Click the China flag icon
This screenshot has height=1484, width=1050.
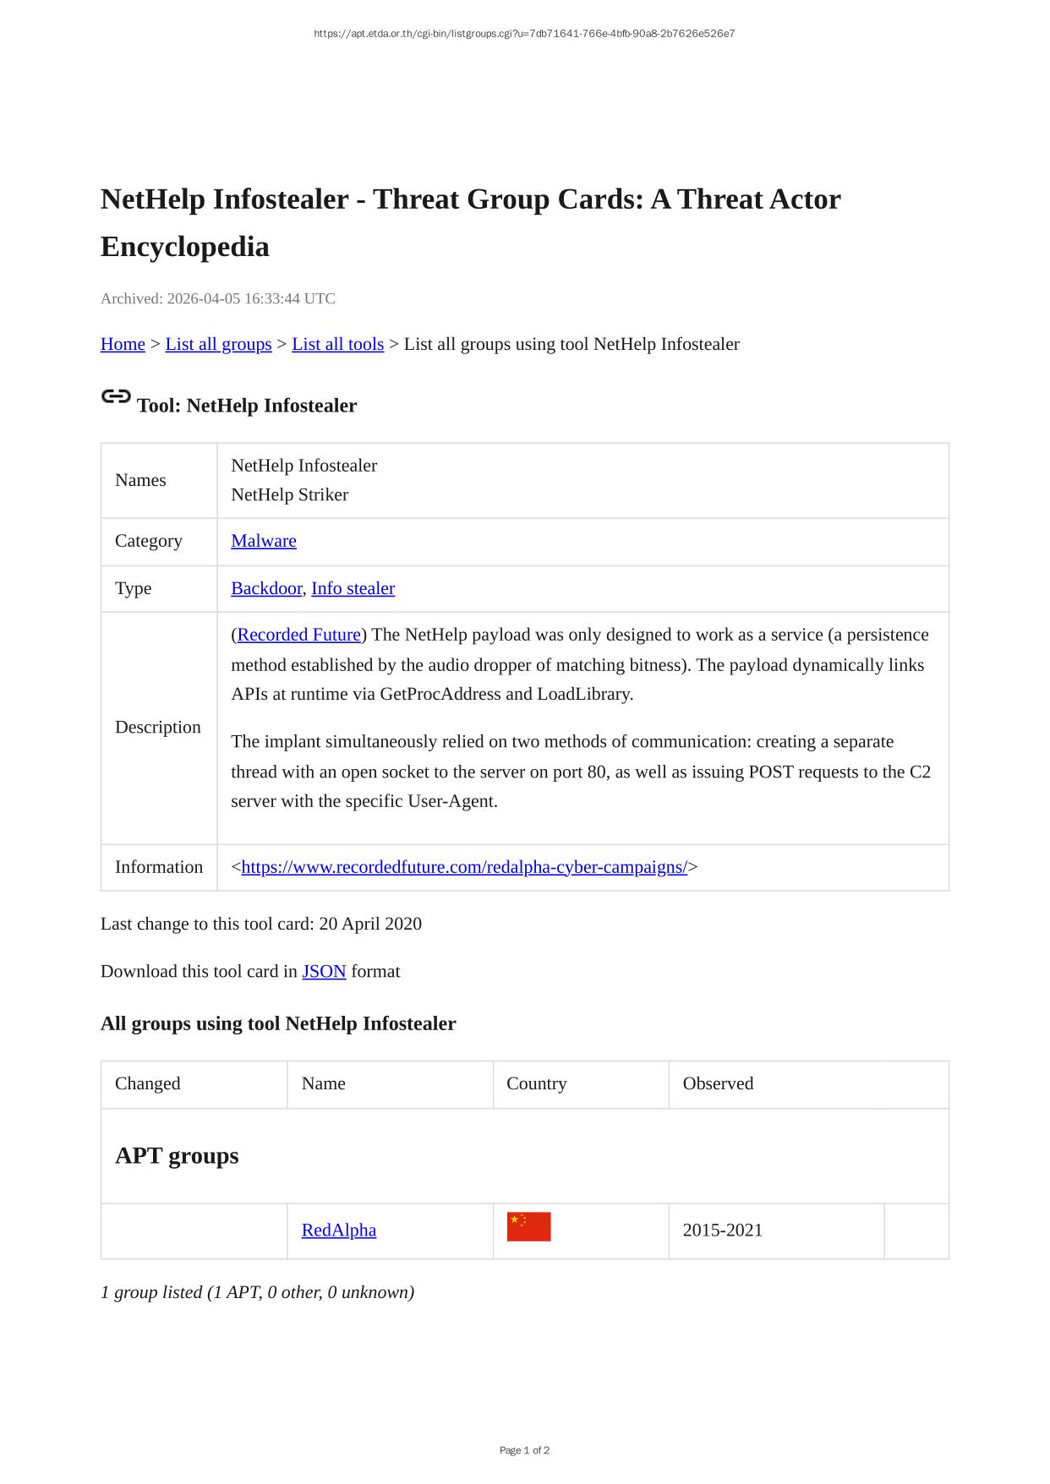coord(528,1226)
